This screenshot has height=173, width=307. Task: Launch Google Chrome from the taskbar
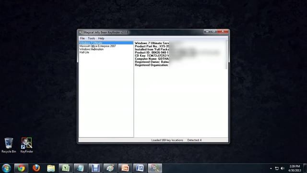tap(21, 168)
